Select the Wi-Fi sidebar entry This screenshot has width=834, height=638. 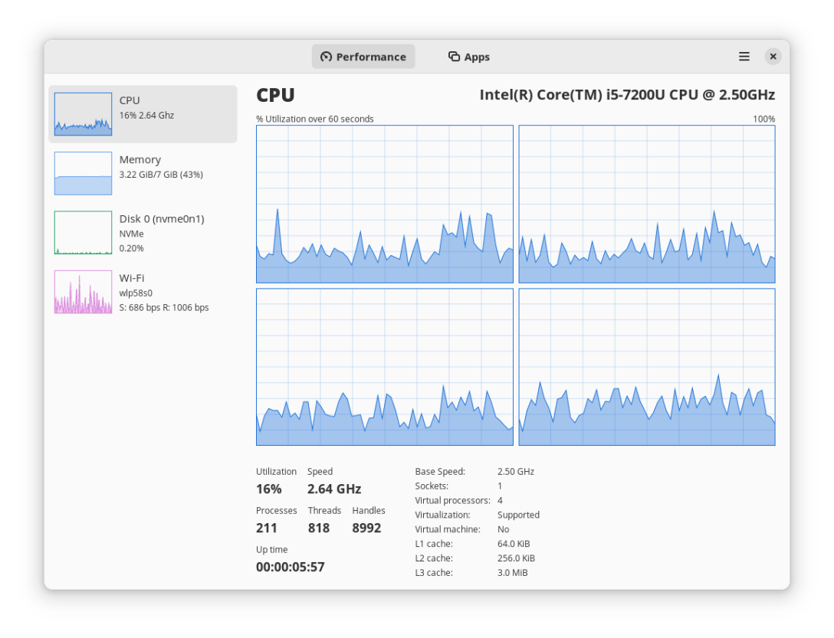click(143, 292)
